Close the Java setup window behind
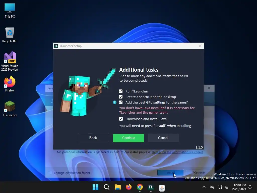 coord(209,88)
